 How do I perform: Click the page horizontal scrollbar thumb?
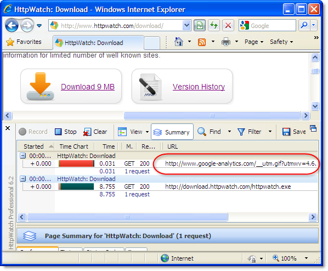point(212,115)
